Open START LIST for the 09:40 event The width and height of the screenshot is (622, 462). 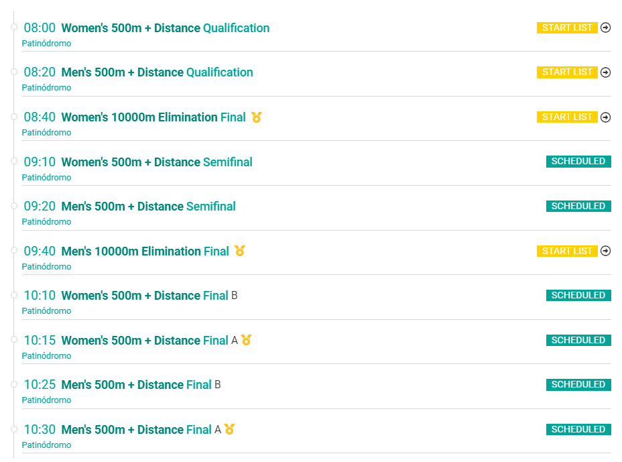(x=567, y=251)
